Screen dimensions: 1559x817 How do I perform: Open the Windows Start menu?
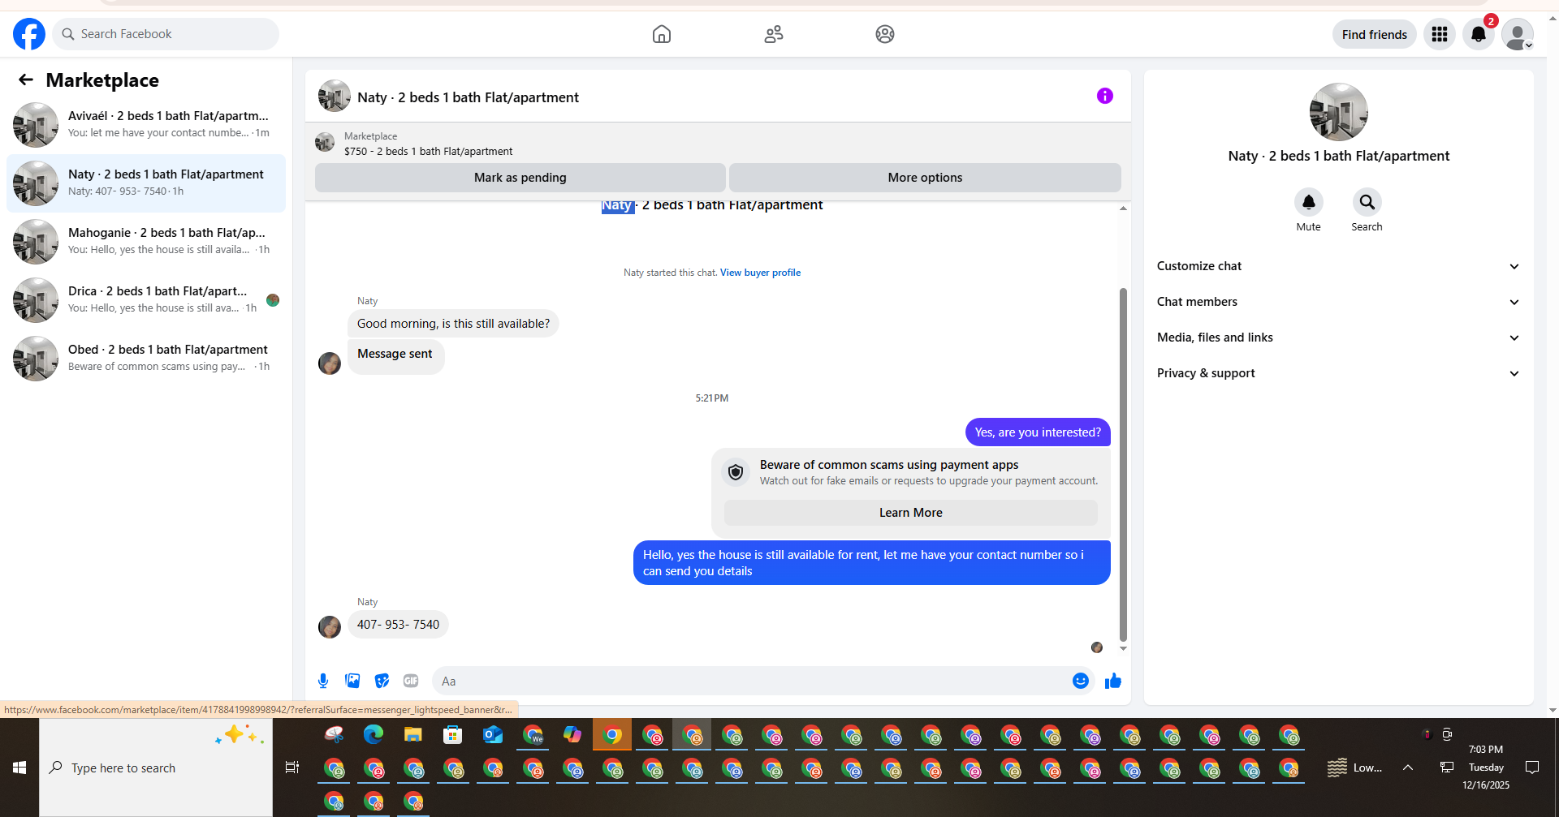tap(19, 768)
